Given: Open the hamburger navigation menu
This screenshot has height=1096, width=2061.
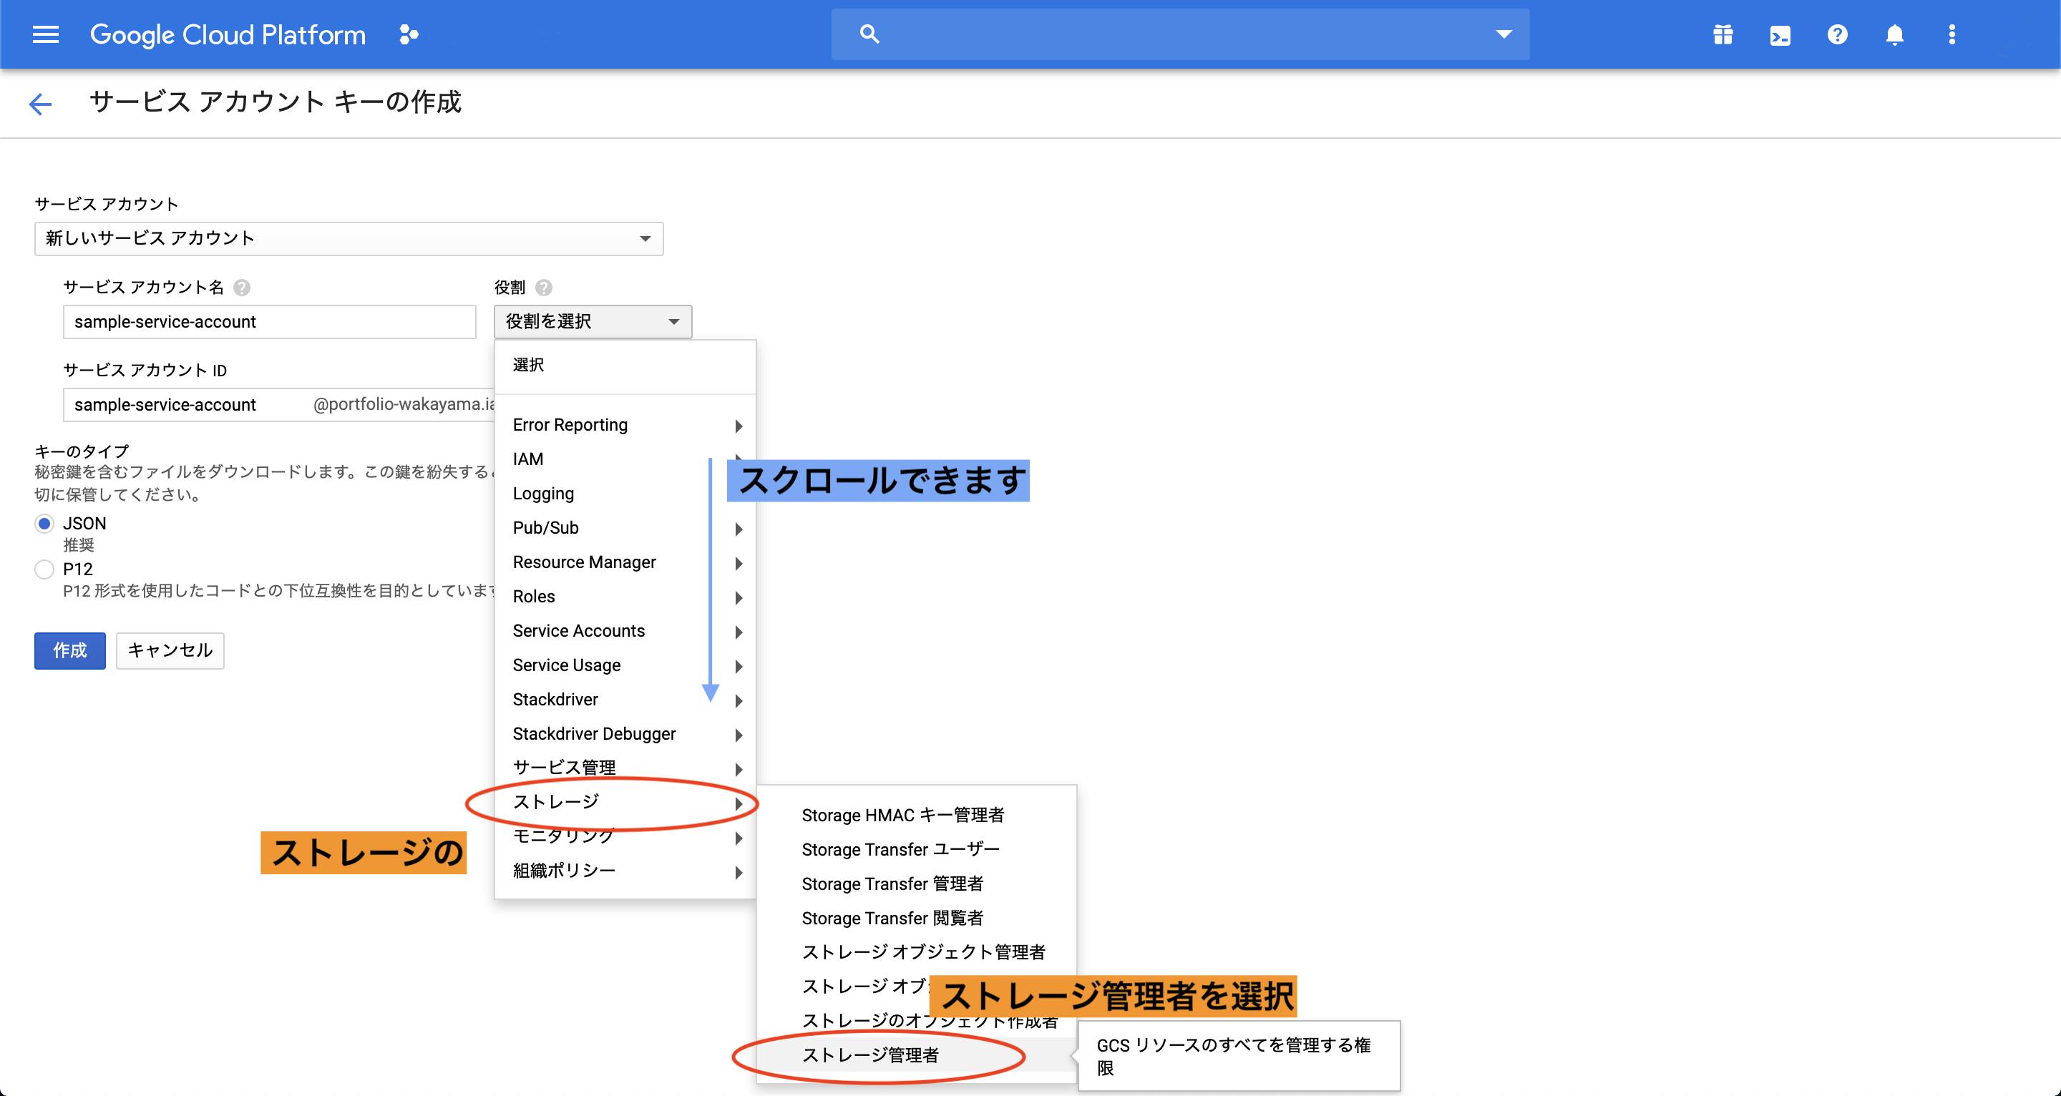Looking at the screenshot, I should click(x=46, y=34).
